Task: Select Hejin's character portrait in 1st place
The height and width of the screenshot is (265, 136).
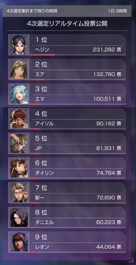Action: tap(19, 45)
